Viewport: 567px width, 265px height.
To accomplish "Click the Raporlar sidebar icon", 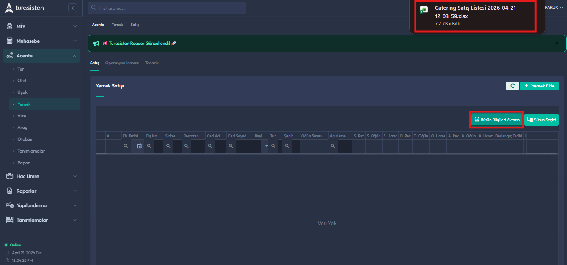I will (9, 191).
